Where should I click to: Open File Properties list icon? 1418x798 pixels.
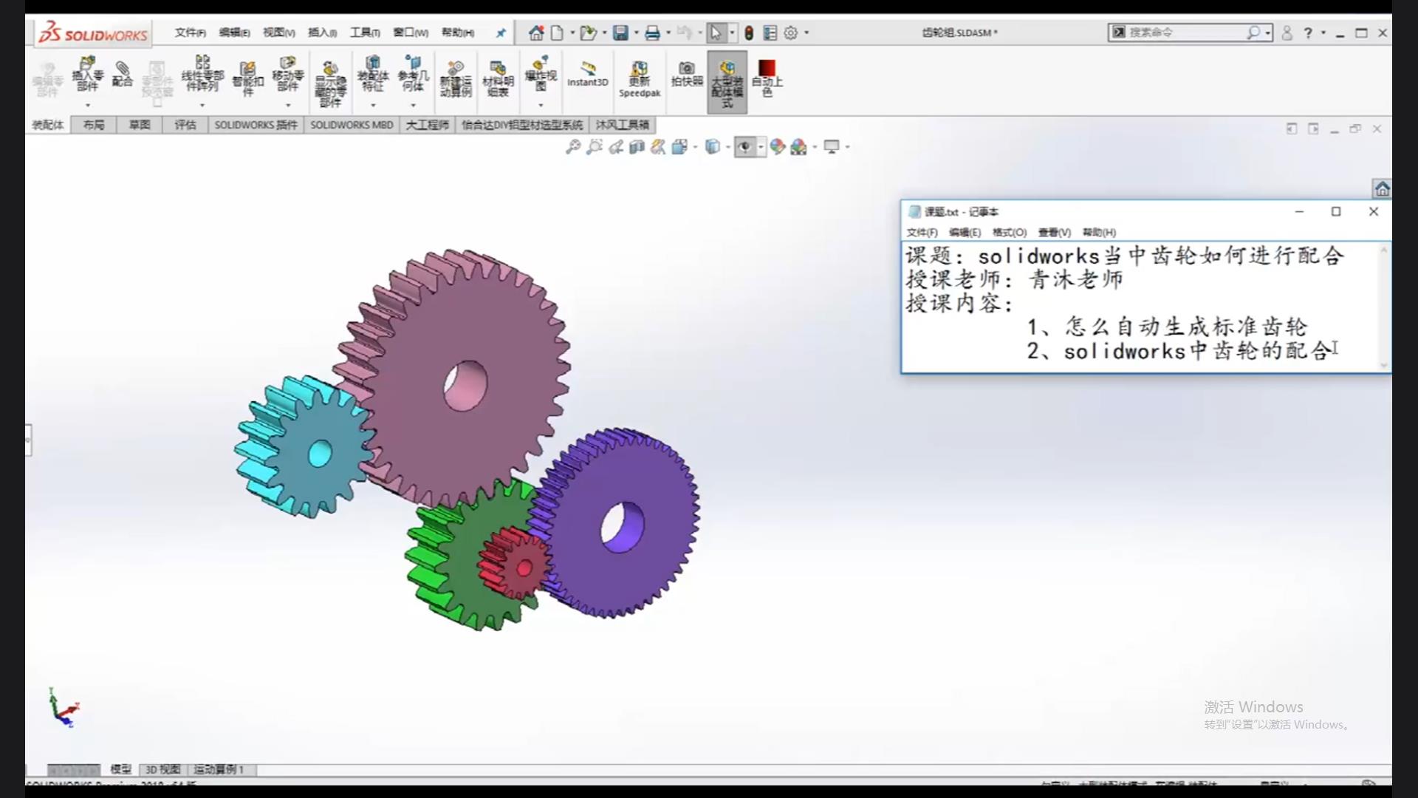pos(770,33)
